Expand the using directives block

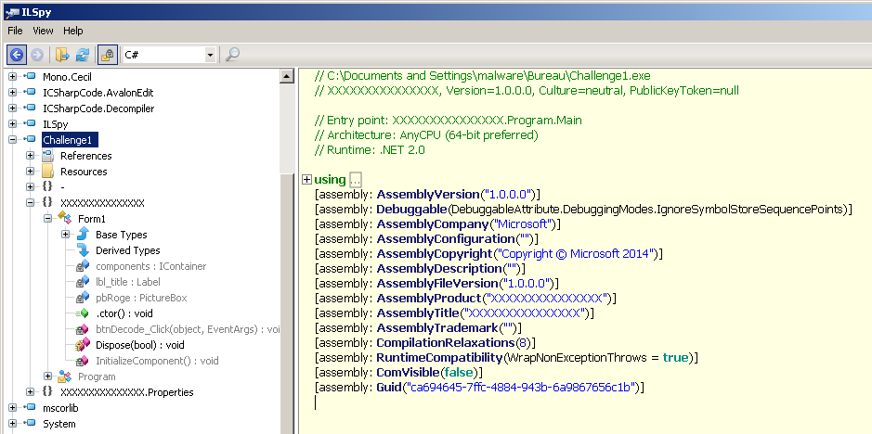point(306,179)
